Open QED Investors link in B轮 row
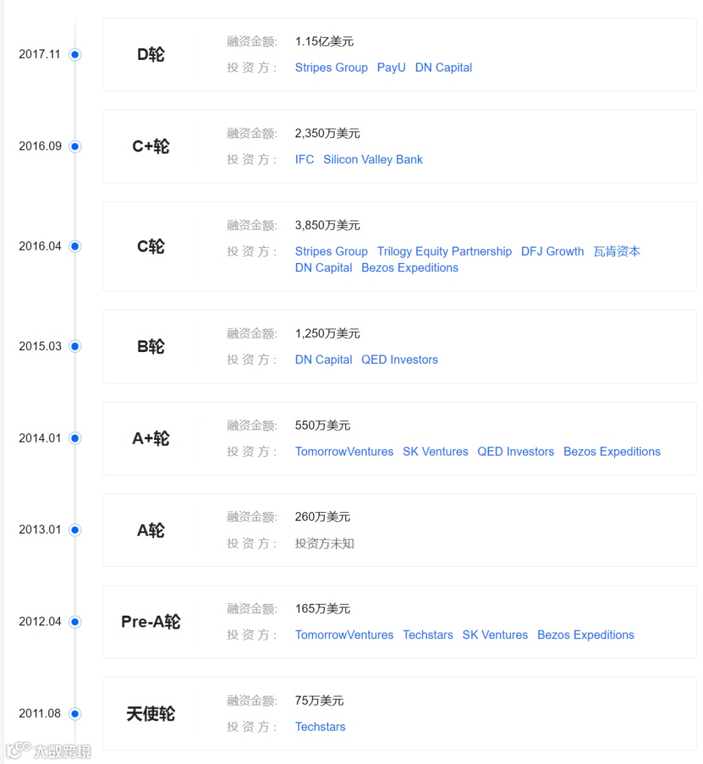Image resolution: width=703 pixels, height=764 pixels. pyautogui.click(x=399, y=360)
